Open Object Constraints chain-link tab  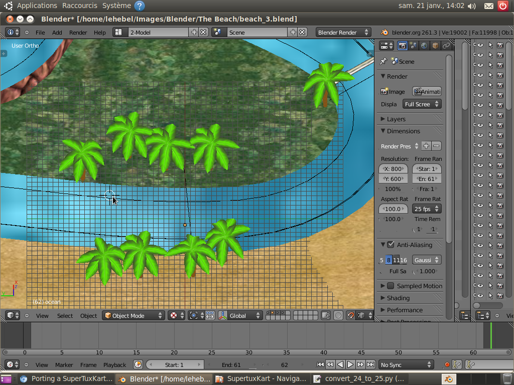pos(446,46)
